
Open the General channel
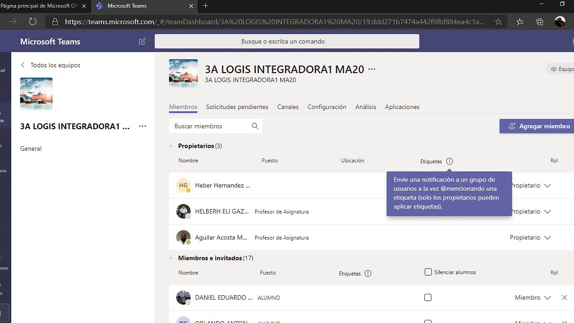[x=31, y=148]
